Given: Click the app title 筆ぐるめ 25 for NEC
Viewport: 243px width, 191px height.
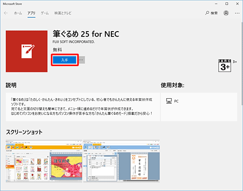Looking at the screenshot, I should click(x=86, y=34).
